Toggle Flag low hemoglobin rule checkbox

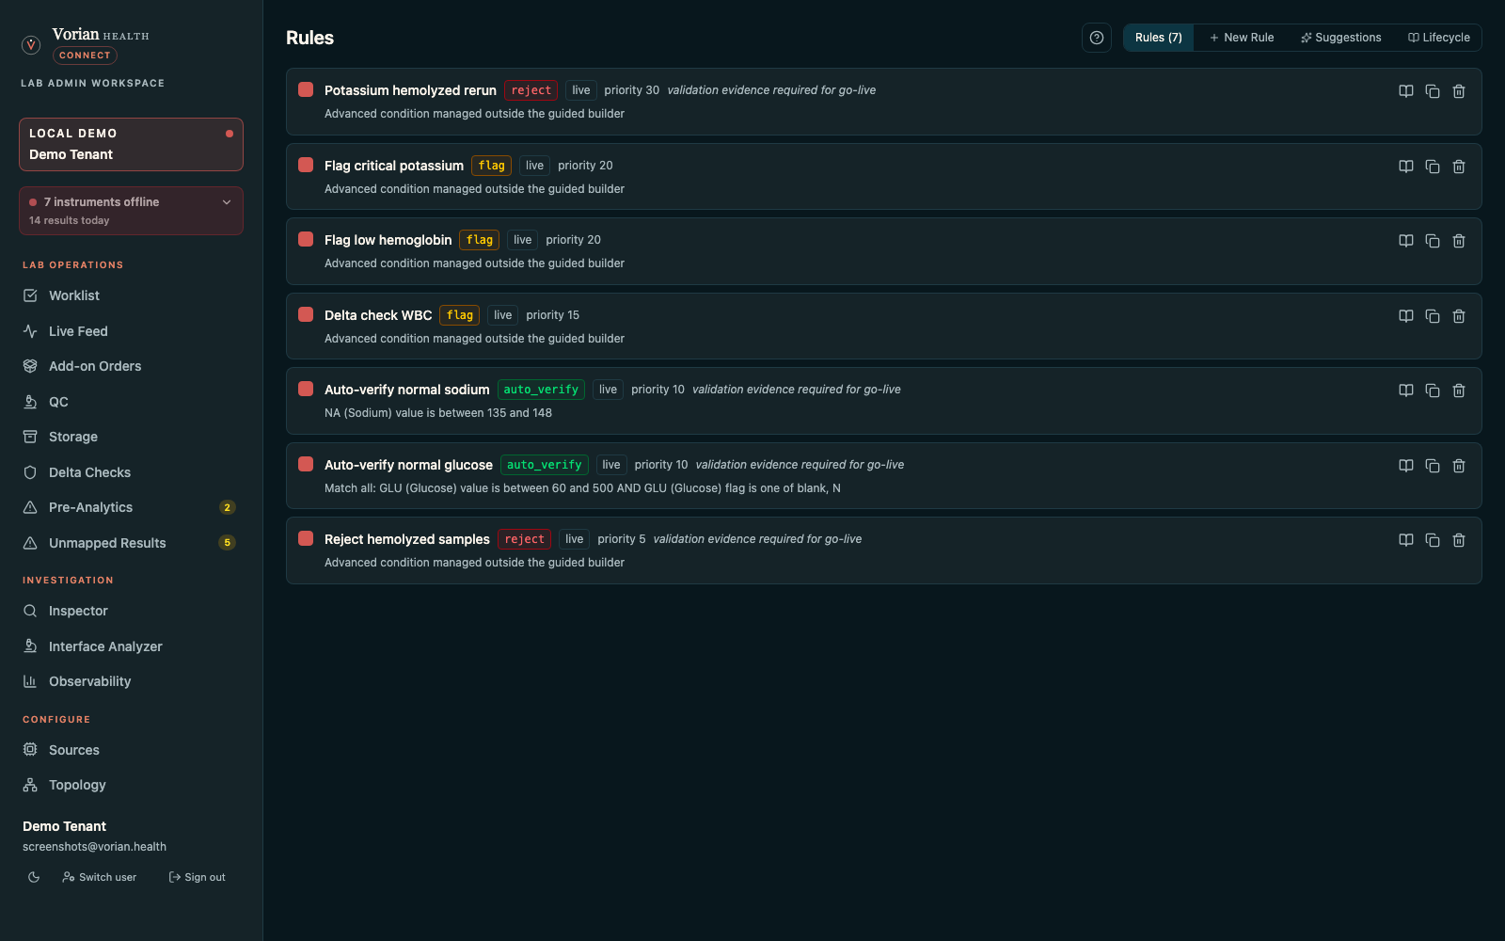[x=306, y=239]
